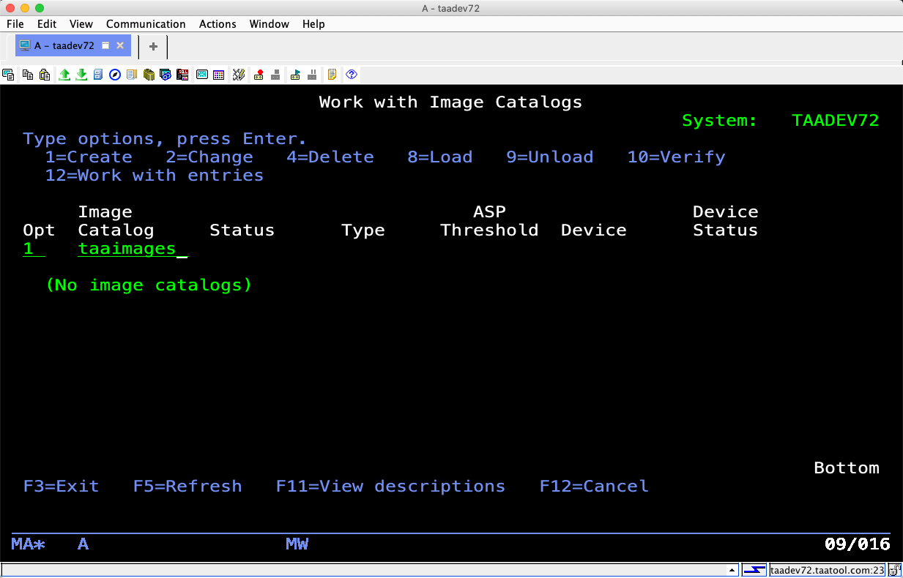
Task: Click the cursor position '09/016' readout
Action: (858, 544)
